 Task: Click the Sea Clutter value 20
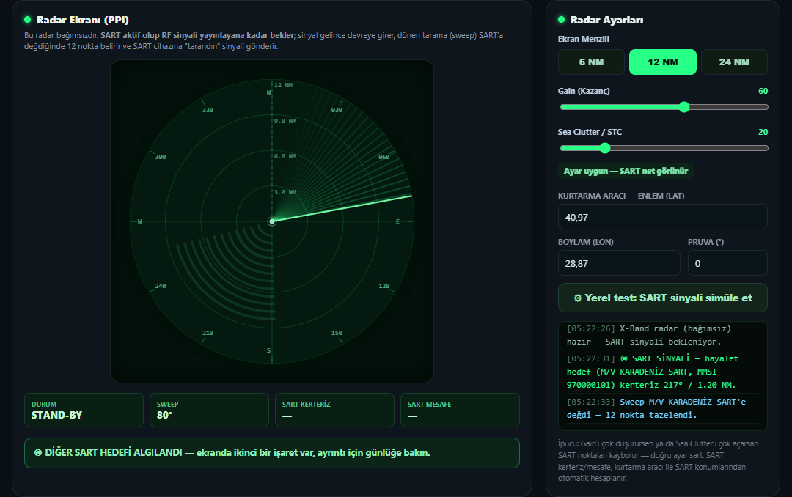coord(763,132)
